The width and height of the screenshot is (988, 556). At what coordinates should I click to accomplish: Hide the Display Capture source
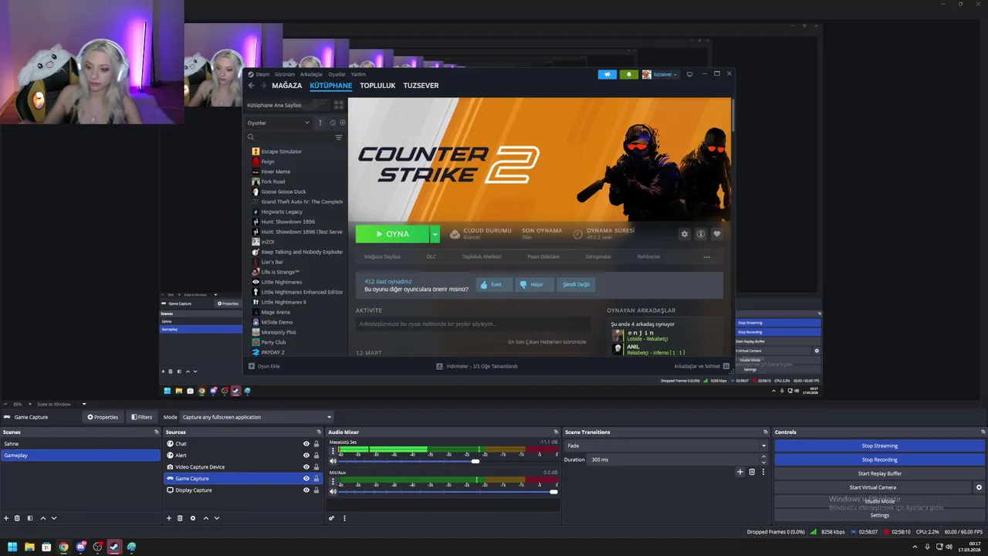tap(306, 490)
